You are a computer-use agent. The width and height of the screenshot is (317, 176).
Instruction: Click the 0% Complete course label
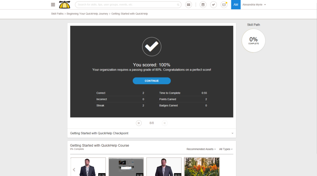point(77,149)
